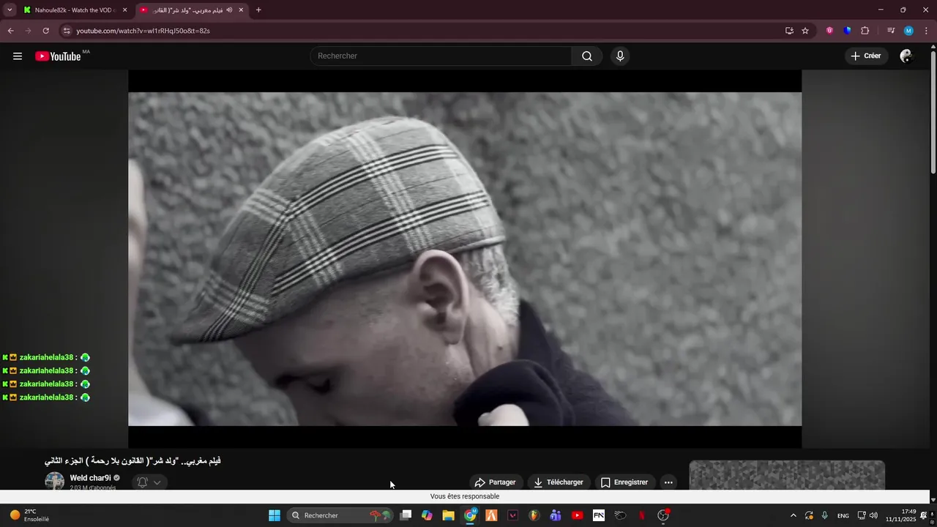The height and width of the screenshot is (527, 937).
Task: Open the red Netflix taskbar icon
Action: 642,515
